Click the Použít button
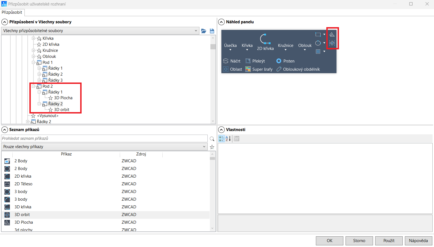 coord(389,241)
